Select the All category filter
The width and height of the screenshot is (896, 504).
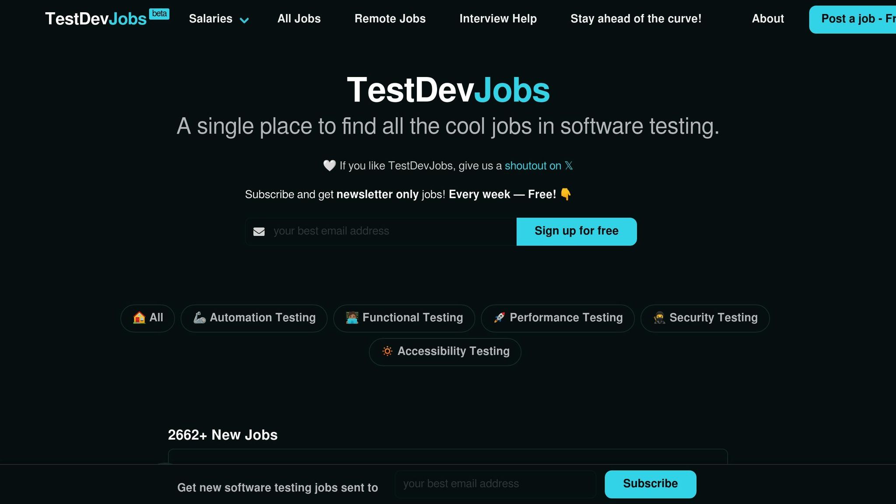(x=147, y=318)
